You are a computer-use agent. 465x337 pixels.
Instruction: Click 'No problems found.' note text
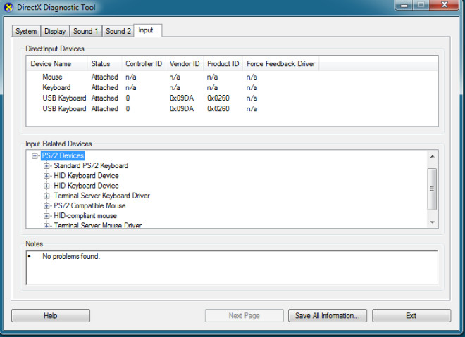click(71, 257)
